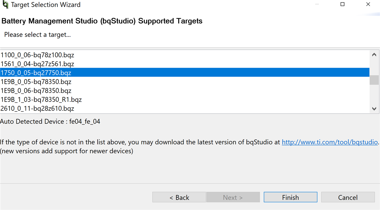This screenshot has height=210, width=380.
Task: Click the target list scrollbar thumb
Action: 374,80
